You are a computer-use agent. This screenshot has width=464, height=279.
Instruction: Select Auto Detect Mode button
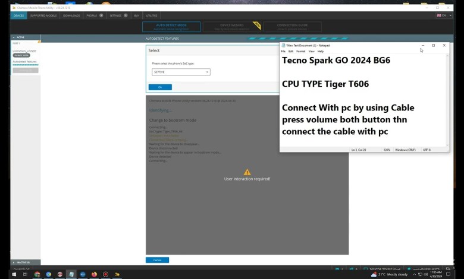pyautogui.click(x=171, y=27)
